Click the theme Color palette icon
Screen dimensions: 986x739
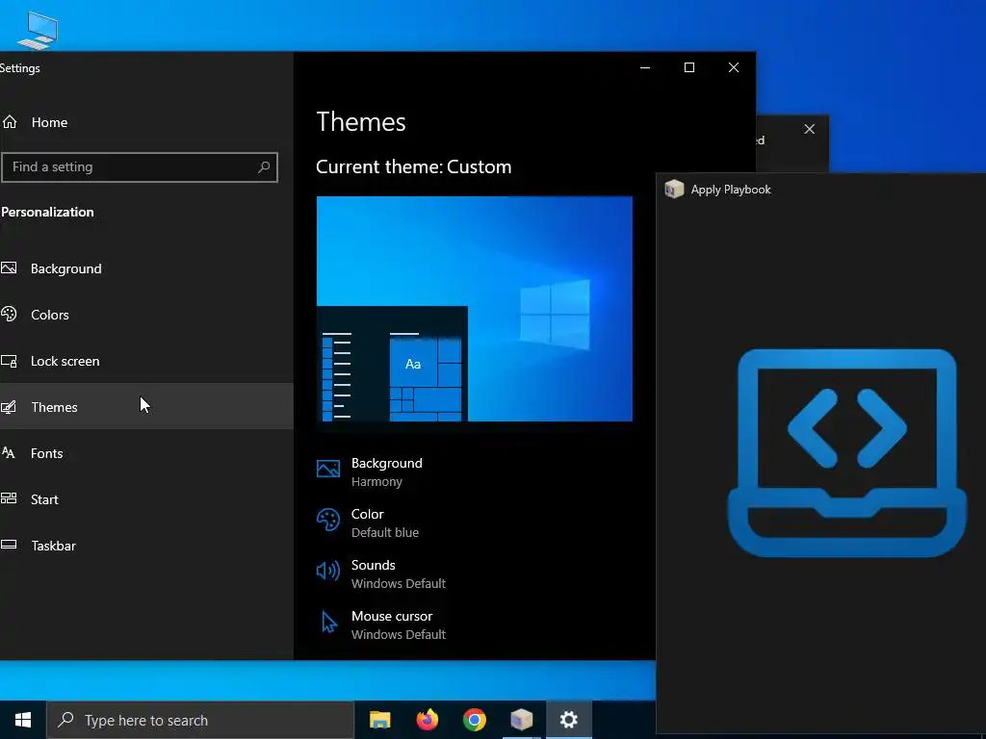328,520
